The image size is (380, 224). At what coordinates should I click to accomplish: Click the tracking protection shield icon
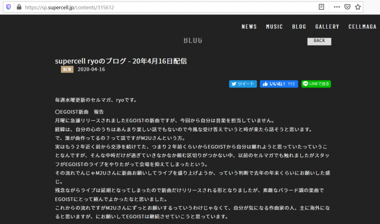tap(8, 7)
